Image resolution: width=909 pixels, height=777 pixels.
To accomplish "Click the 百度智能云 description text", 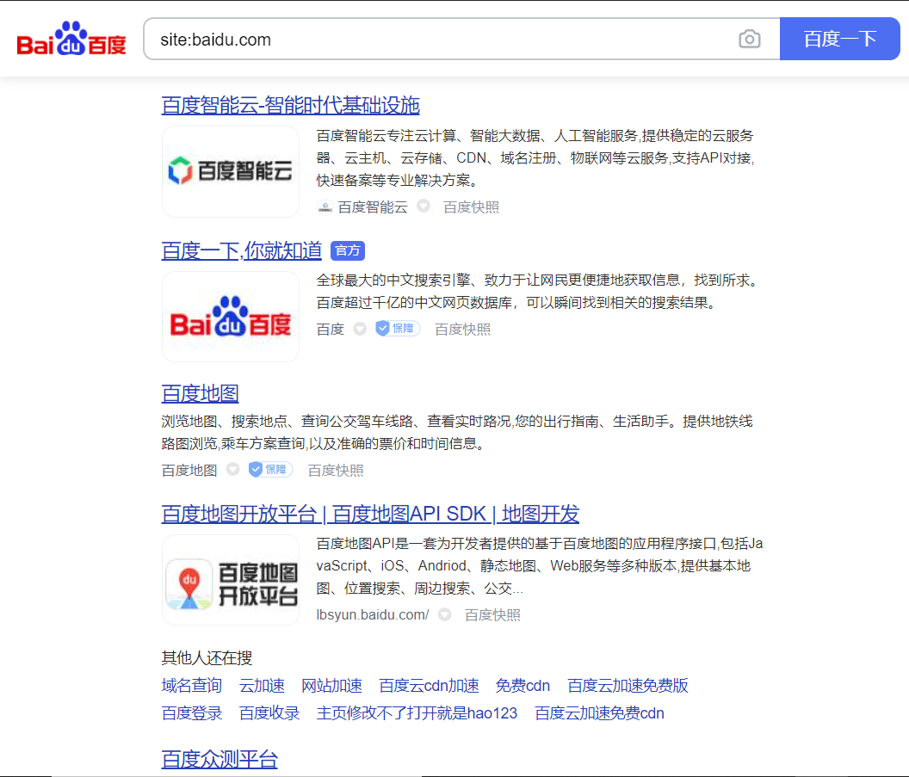I will (536, 157).
